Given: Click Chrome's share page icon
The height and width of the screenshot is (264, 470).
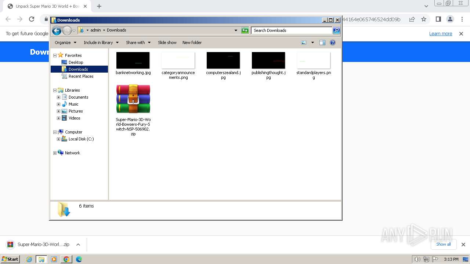Looking at the screenshot, I should pos(412,19).
